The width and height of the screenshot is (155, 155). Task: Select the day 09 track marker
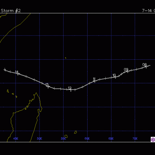tap(128, 71)
